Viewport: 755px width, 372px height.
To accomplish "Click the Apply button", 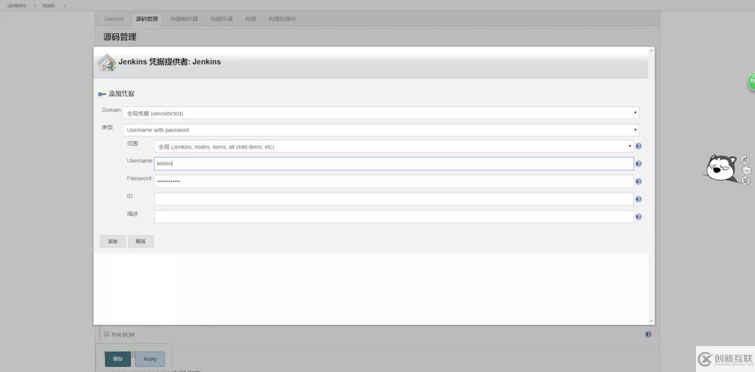I will click(150, 358).
